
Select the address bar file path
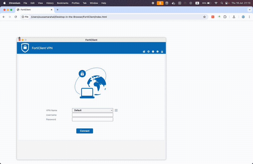(x=69, y=17)
